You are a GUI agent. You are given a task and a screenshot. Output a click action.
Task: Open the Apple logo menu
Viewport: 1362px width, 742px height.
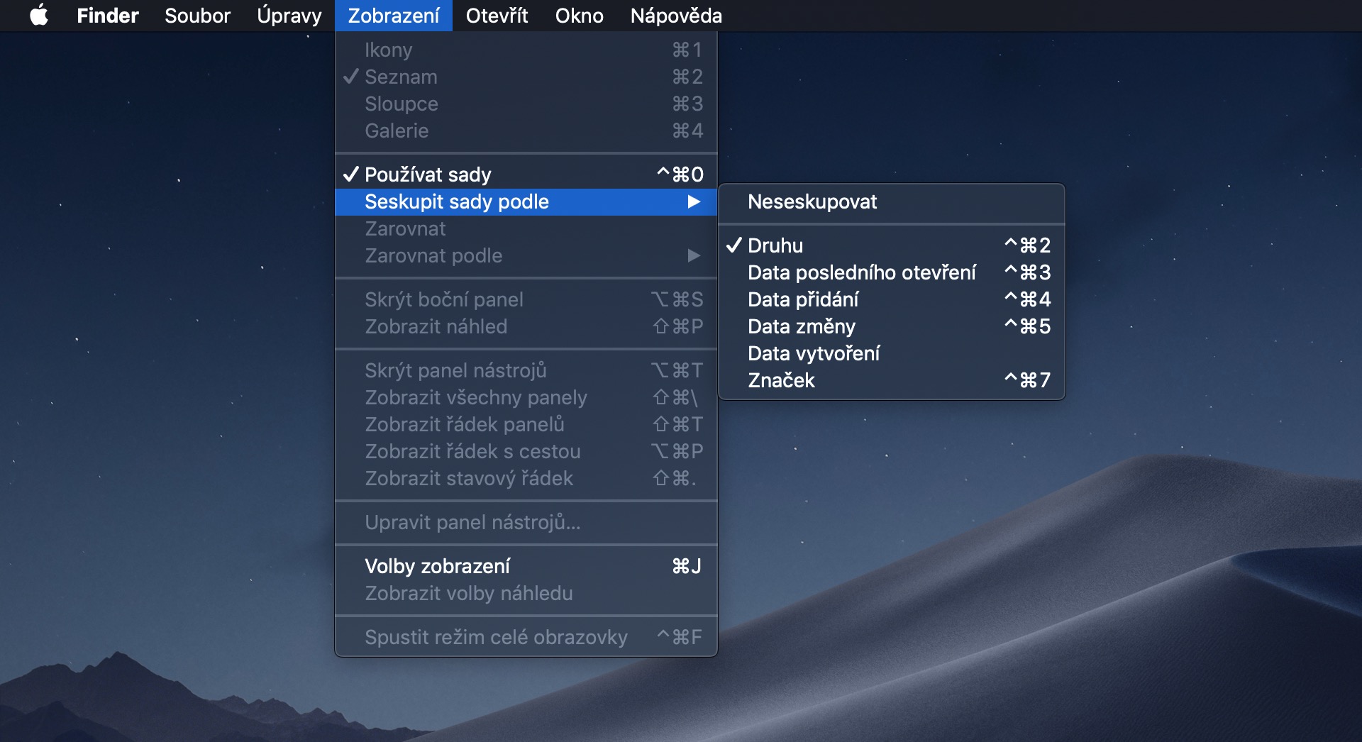tap(39, 15)
